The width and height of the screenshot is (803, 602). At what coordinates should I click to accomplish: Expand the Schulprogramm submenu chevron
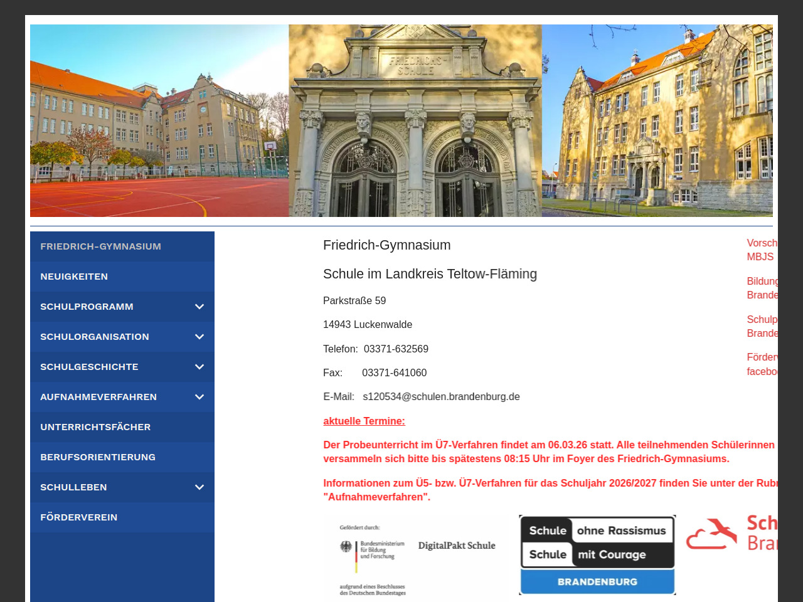pos(199,307)
